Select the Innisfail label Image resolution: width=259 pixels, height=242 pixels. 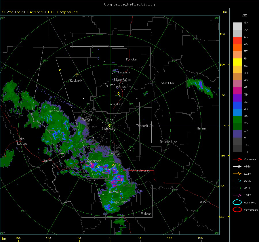point(116,104)
